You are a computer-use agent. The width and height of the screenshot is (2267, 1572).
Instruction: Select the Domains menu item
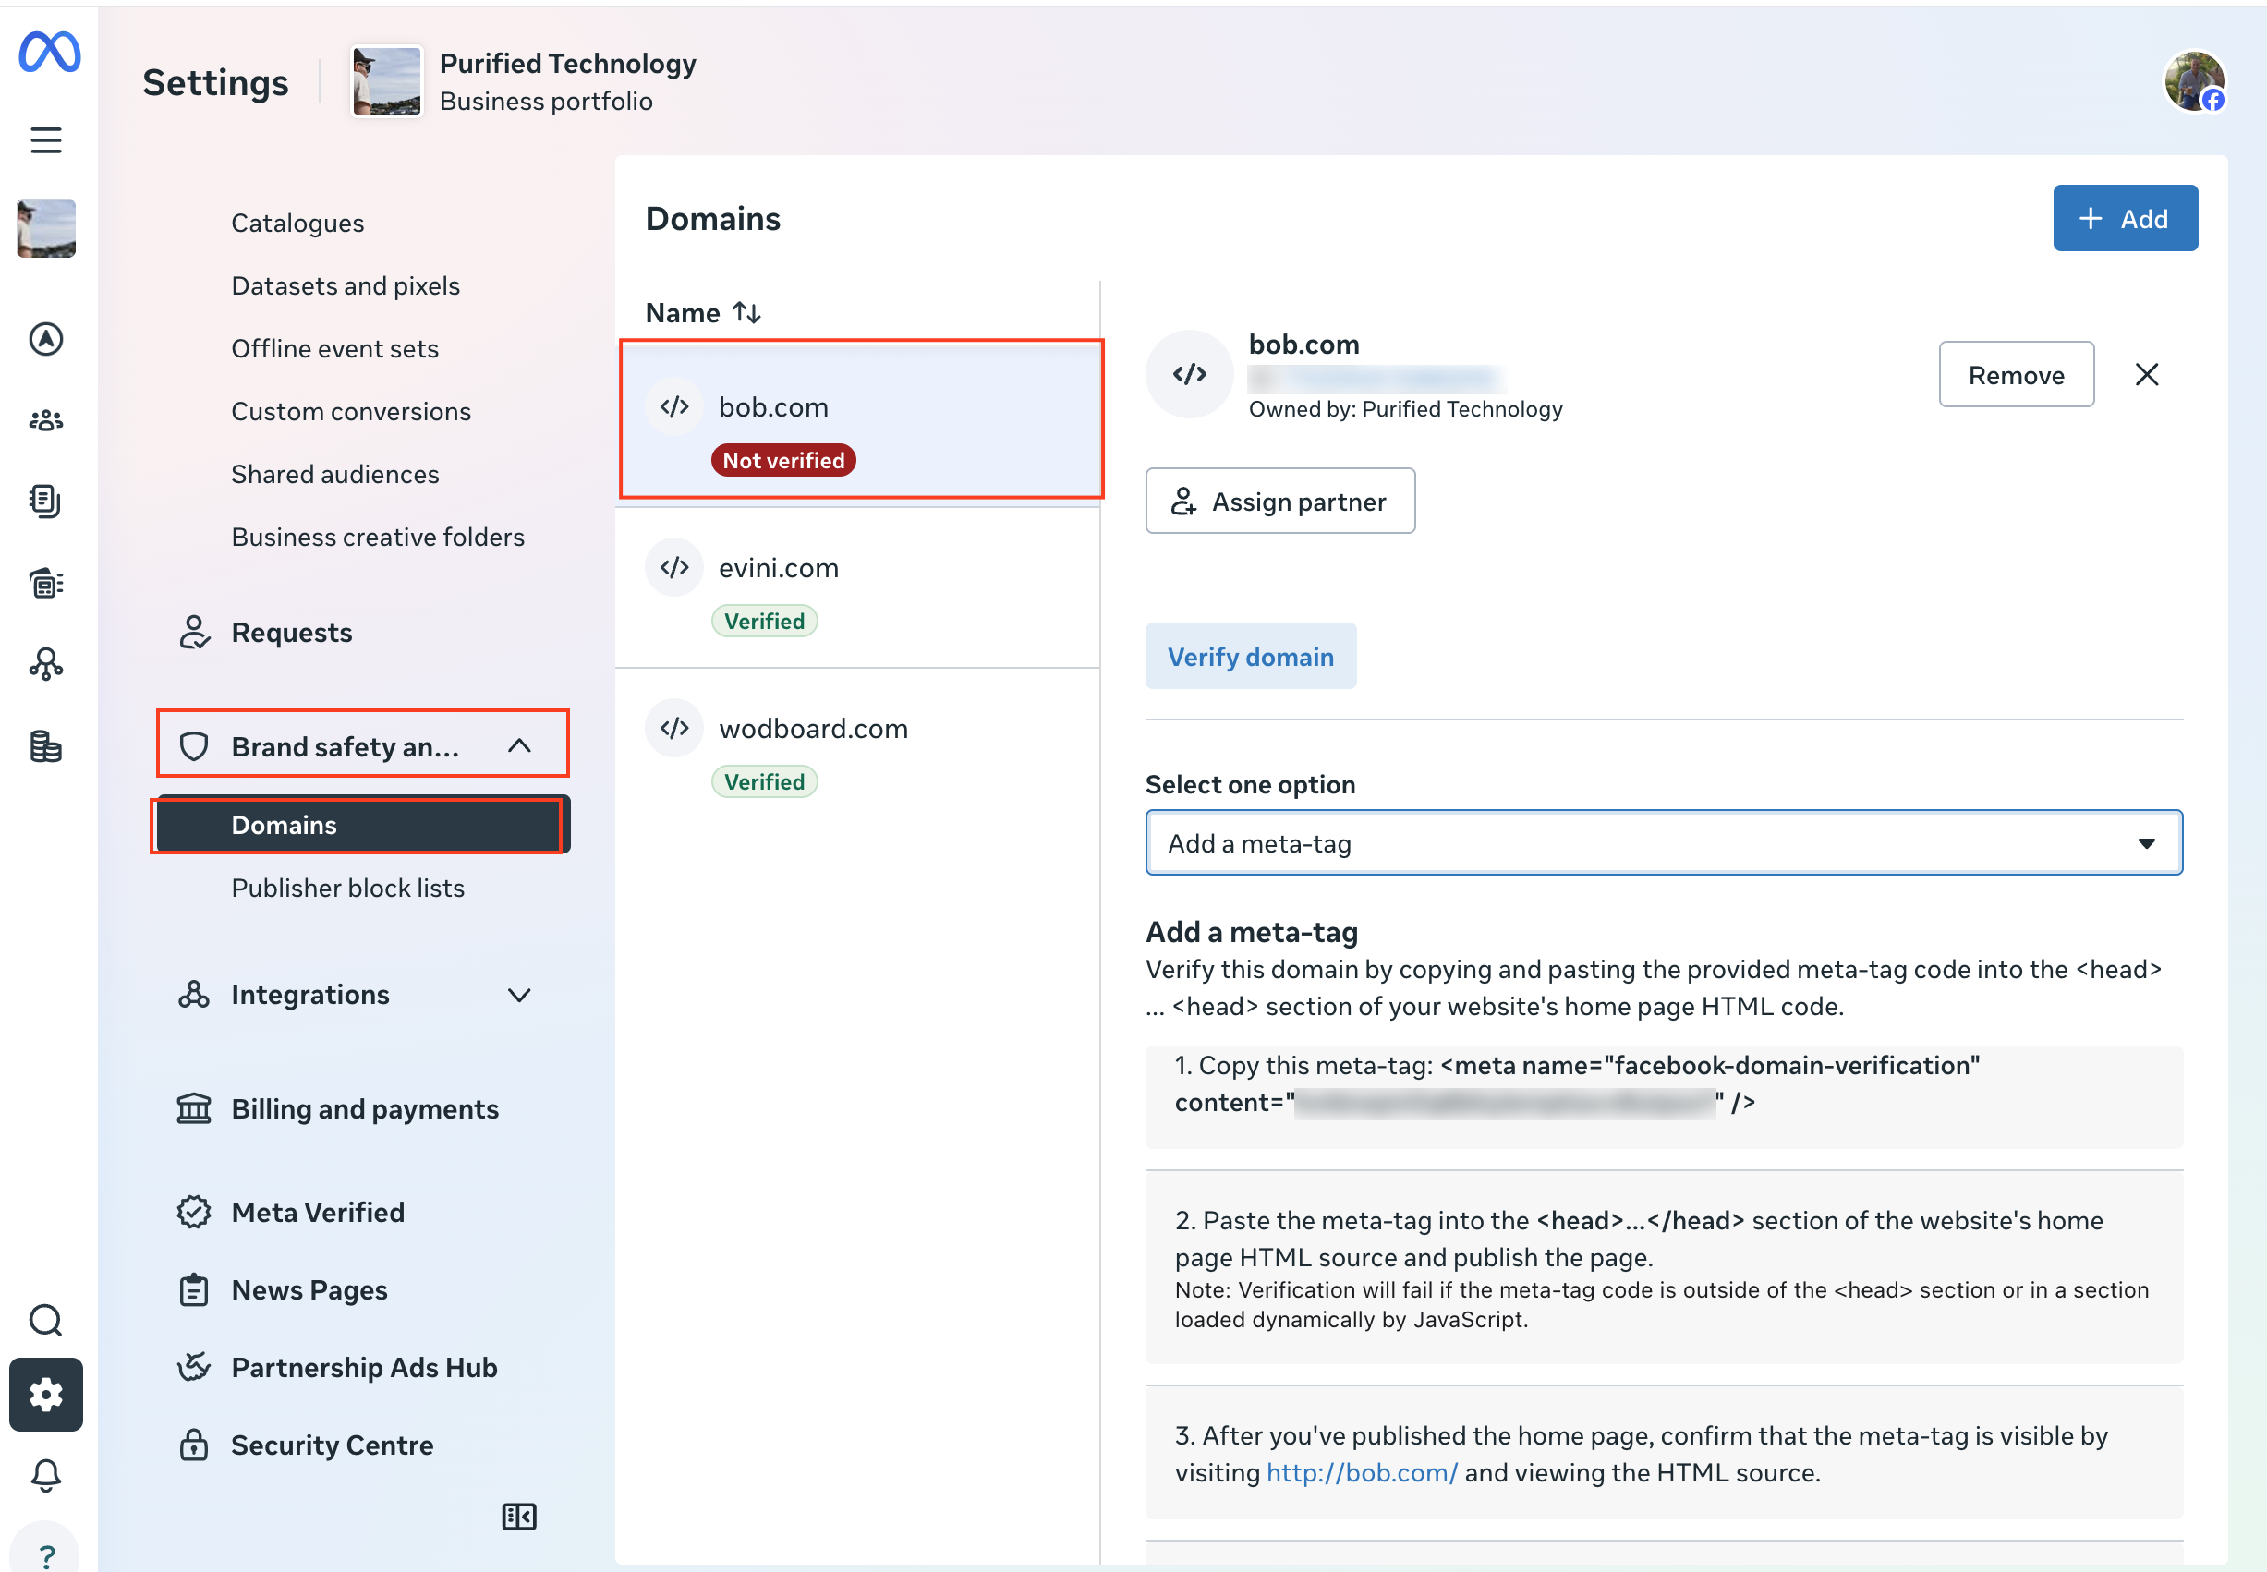(x=362, y=826)
